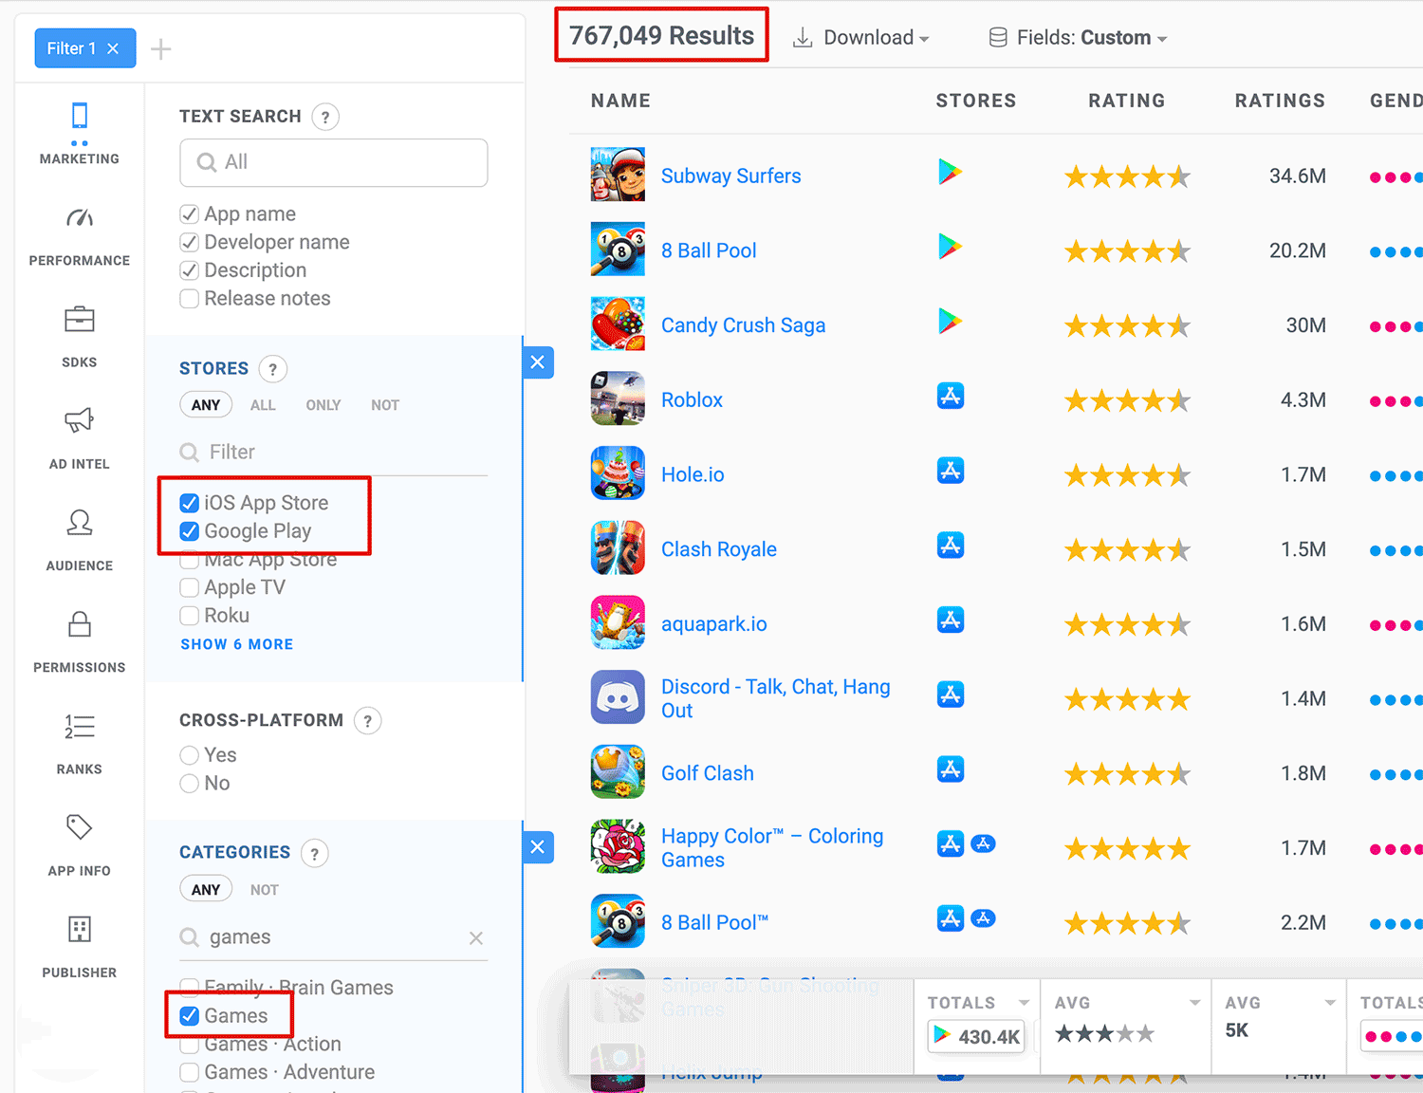Click Cross-Platform help question mark
Screen dimensions: 1423x1093
[368, 721]
